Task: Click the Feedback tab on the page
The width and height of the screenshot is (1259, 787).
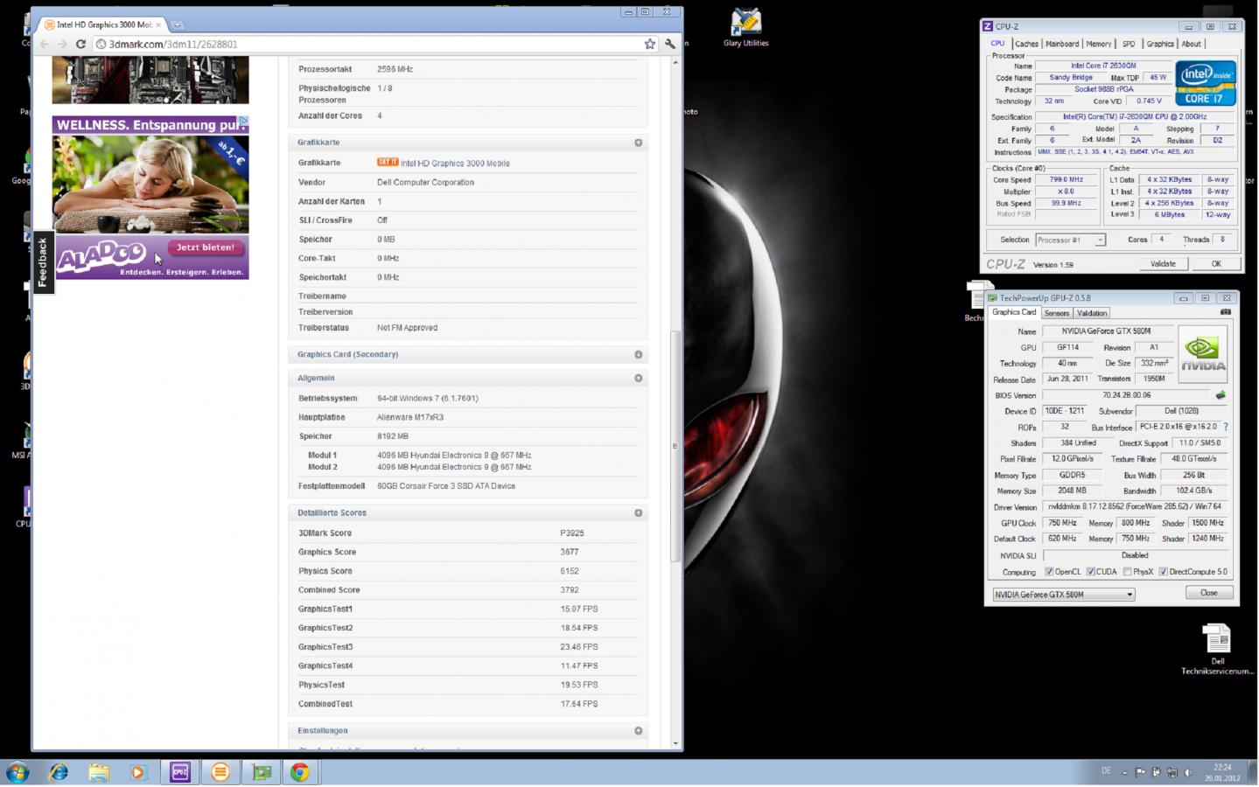Action: click(x=42, y=262)
